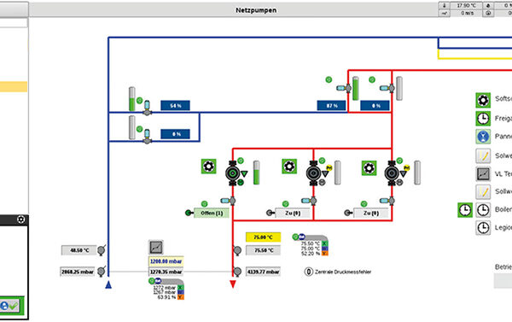
Task: Click the 75.50 °C flow temperature reading
Action: tap(263, 250)
